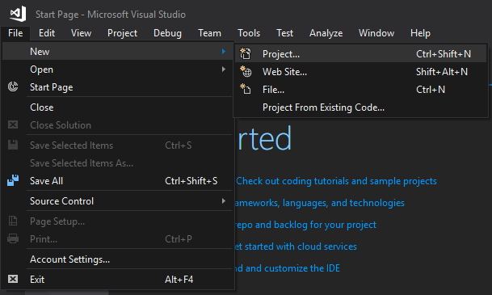Click the Ctrl+Shift+N shortcut text

[x=444, y=53]
